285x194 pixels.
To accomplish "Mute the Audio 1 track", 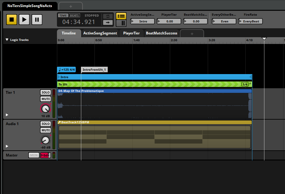I will [x=46, y=130].
